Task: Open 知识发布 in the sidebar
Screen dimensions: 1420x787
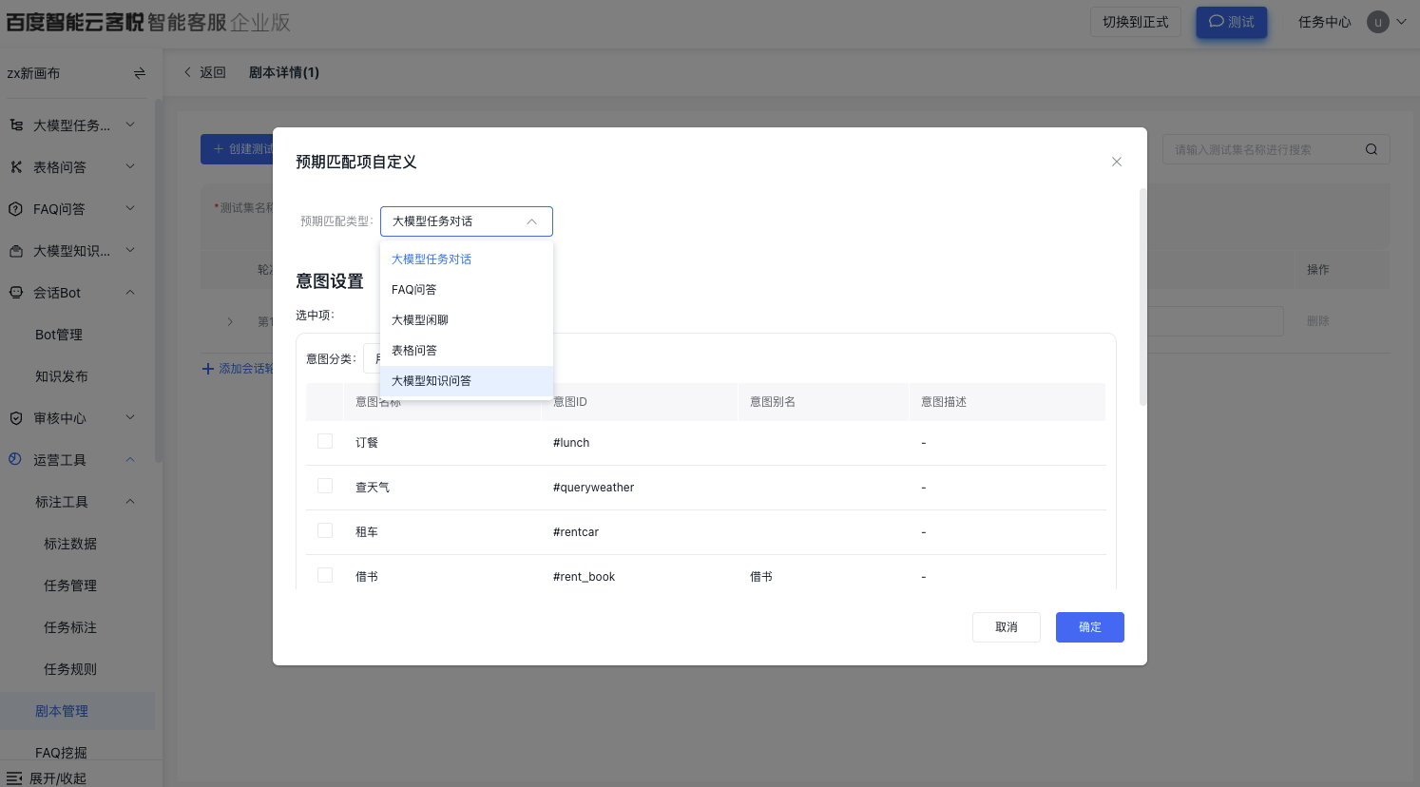Action: click(62, 376)
